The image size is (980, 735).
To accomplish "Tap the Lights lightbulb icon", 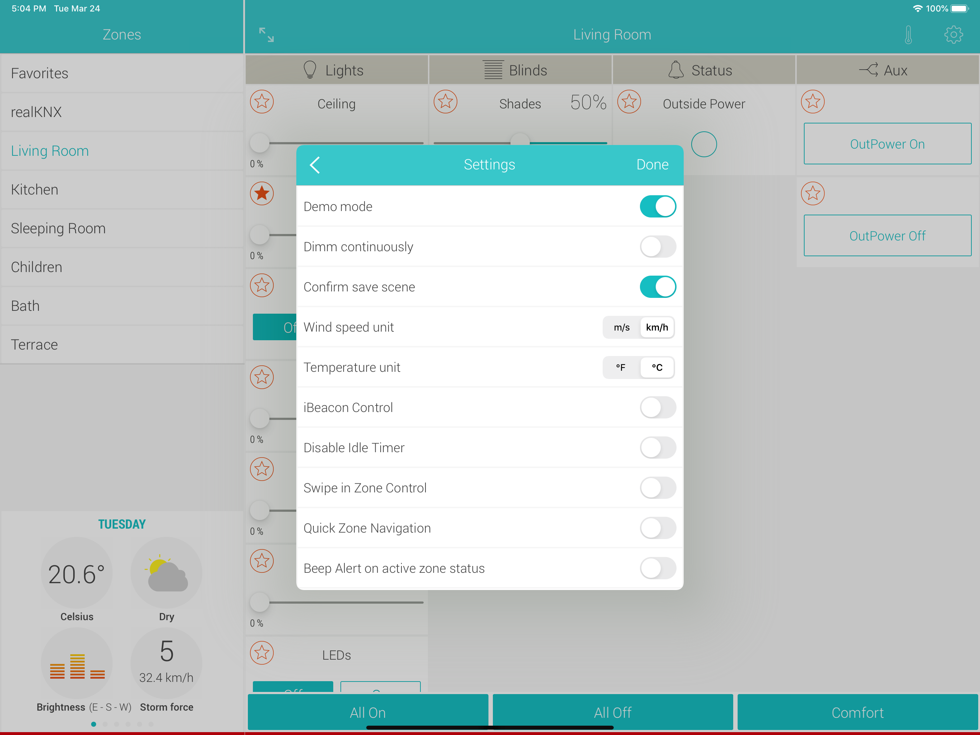I will click(x=310, y=70).
